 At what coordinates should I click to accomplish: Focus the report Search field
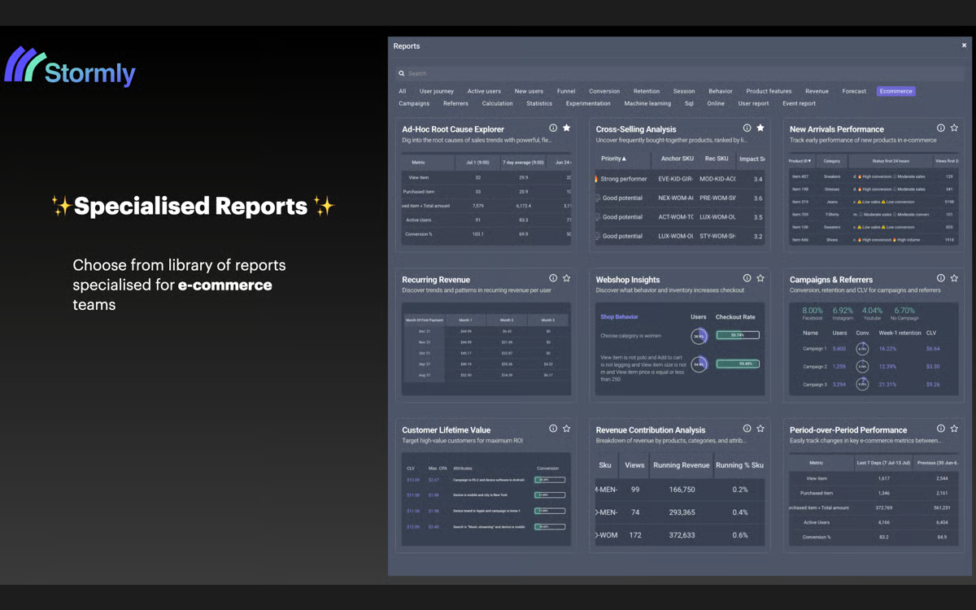[x=679, y=73]
